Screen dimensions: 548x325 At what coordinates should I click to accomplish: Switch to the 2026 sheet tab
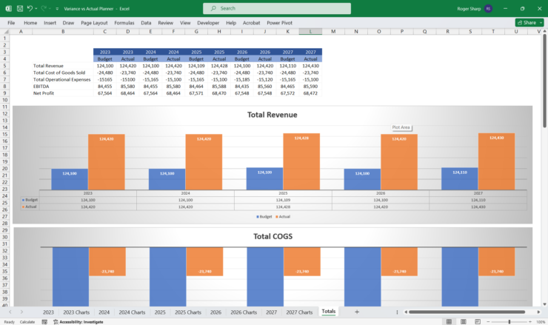[x=215, y=312]
